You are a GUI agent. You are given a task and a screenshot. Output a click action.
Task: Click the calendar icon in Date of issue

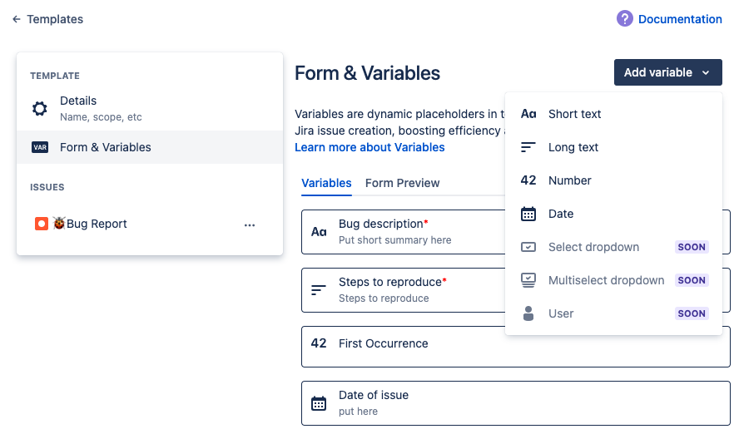(319, 403)
